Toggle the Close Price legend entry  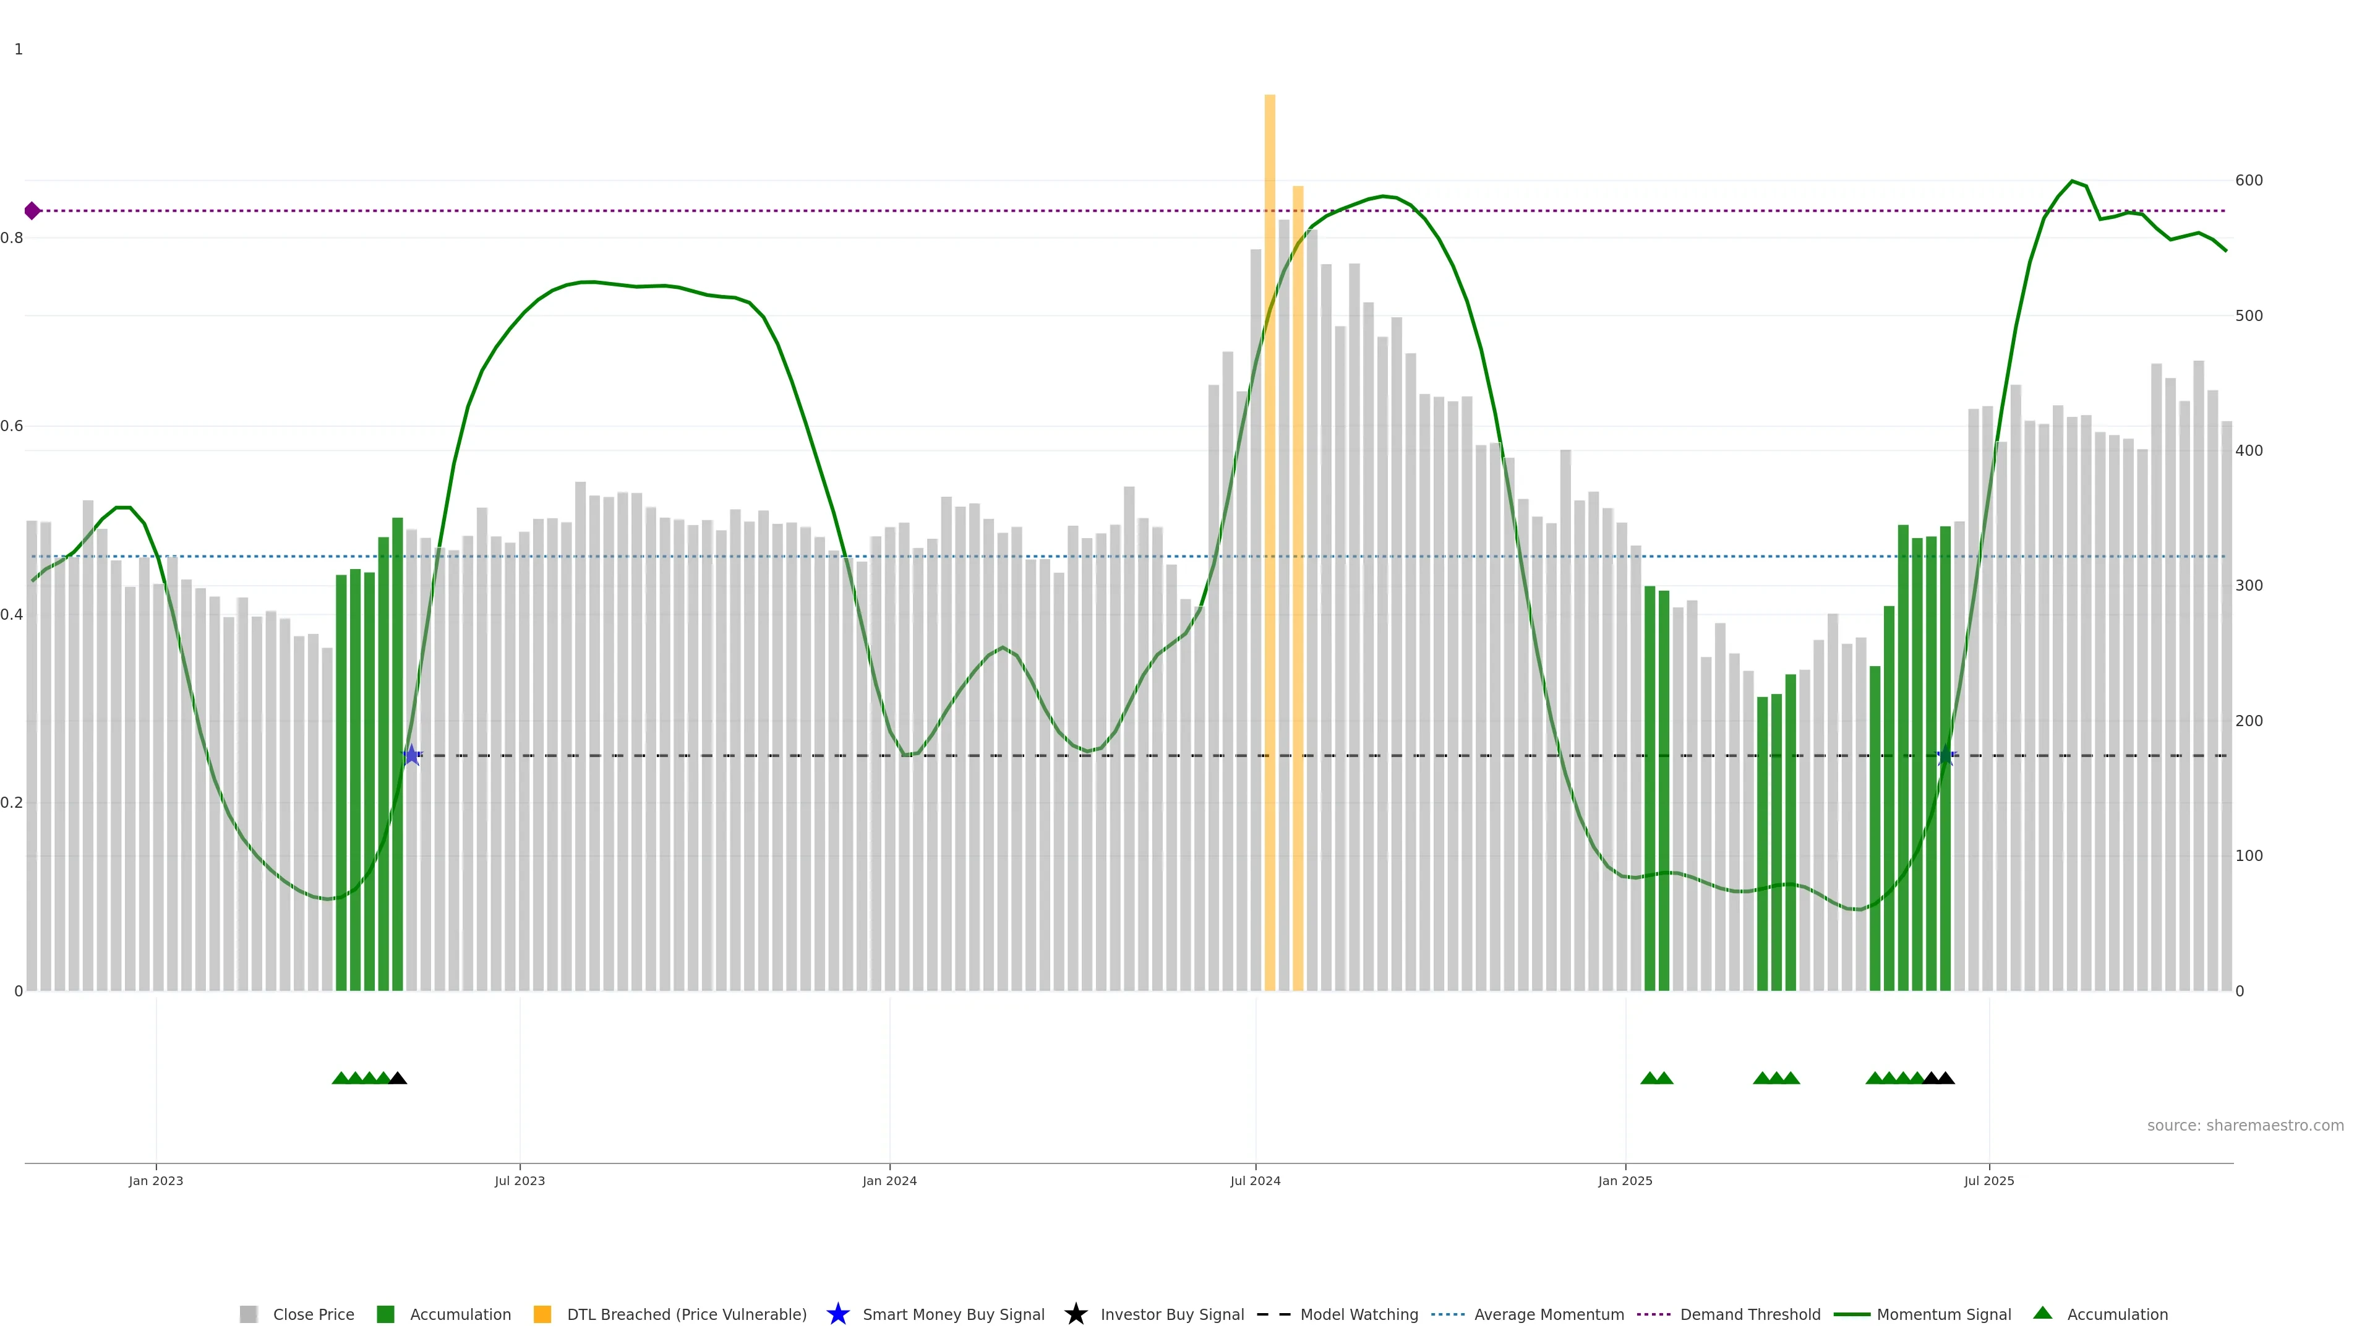coord(312,1314)
